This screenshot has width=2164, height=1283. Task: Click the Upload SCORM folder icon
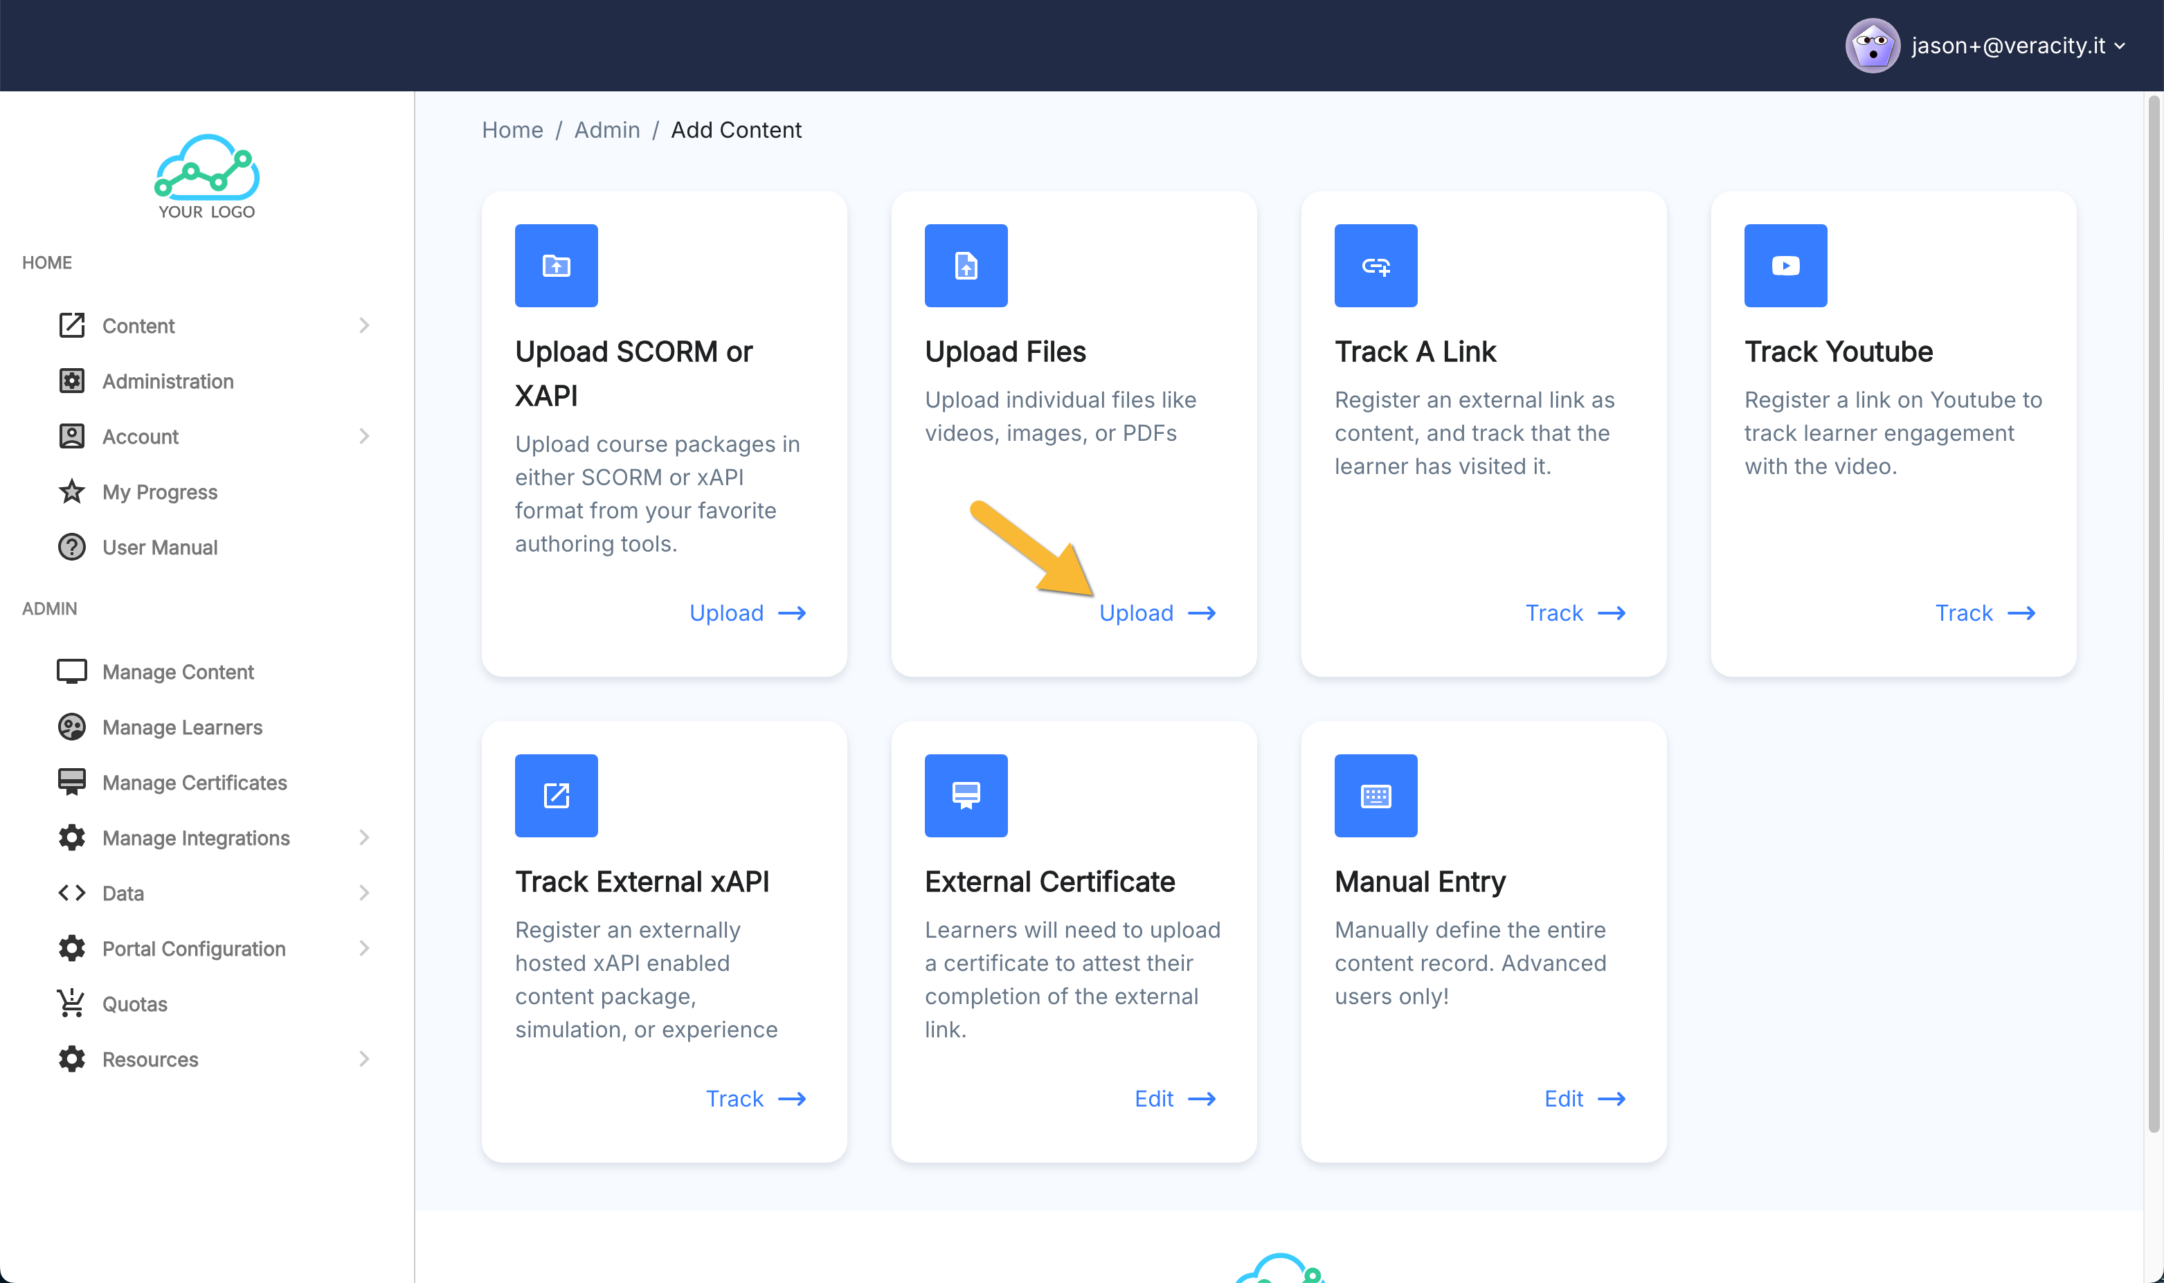coord(556,266)
